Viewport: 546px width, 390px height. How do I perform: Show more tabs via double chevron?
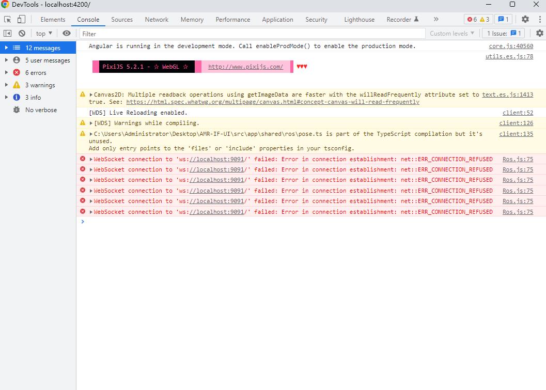[x=436, y=20]
